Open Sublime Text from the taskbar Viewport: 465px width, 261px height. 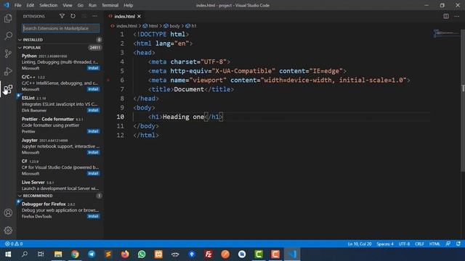[108, 254]
